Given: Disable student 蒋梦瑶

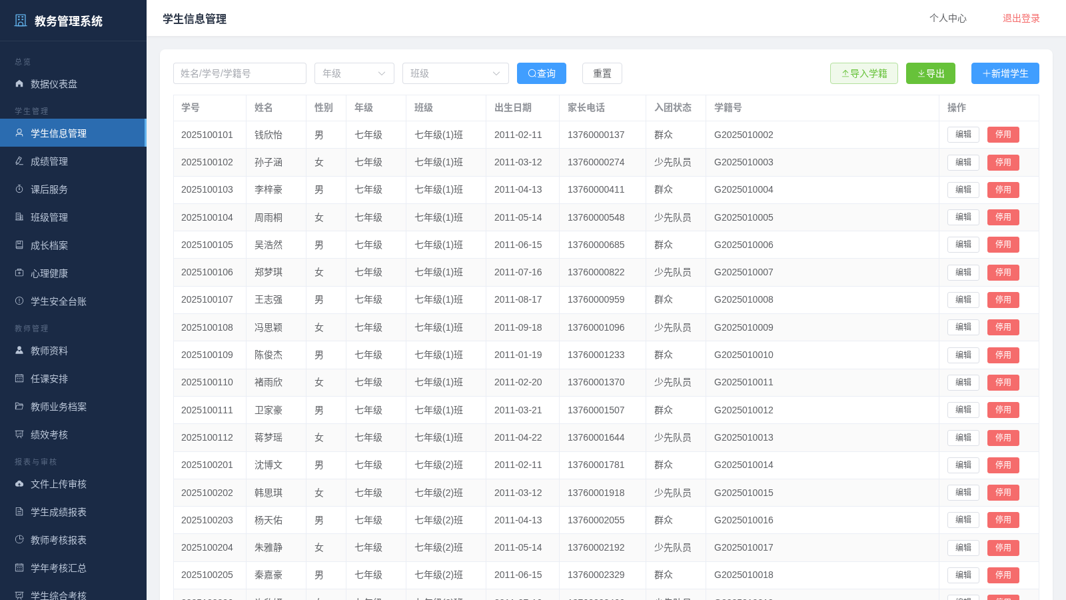Looking at the screenshot, I should pyautogui.click(x=1003, y=437).
